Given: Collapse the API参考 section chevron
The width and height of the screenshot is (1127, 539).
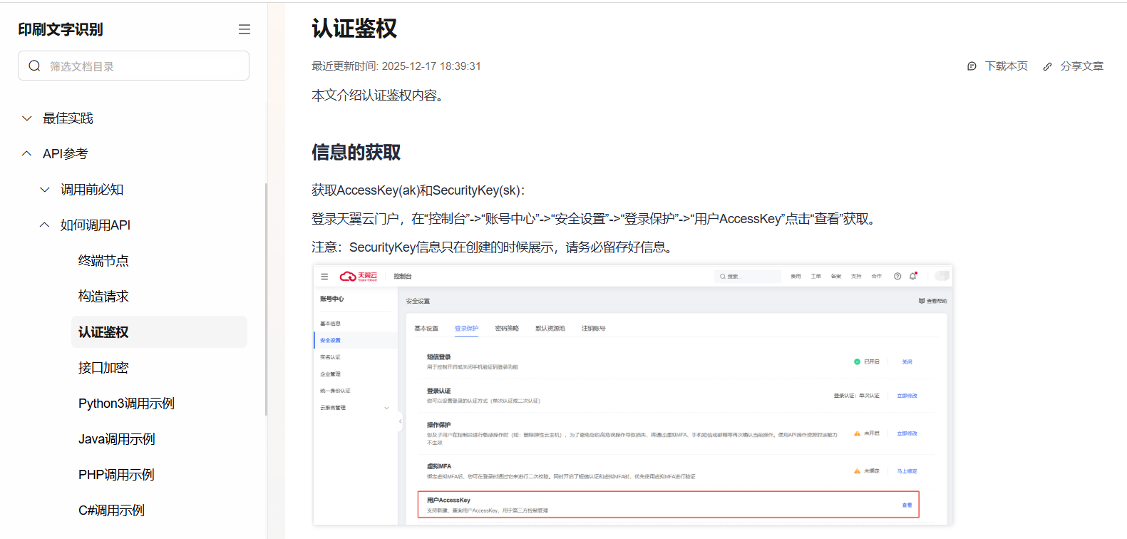Looking at the screenshot, I should (x=27, y=154).
